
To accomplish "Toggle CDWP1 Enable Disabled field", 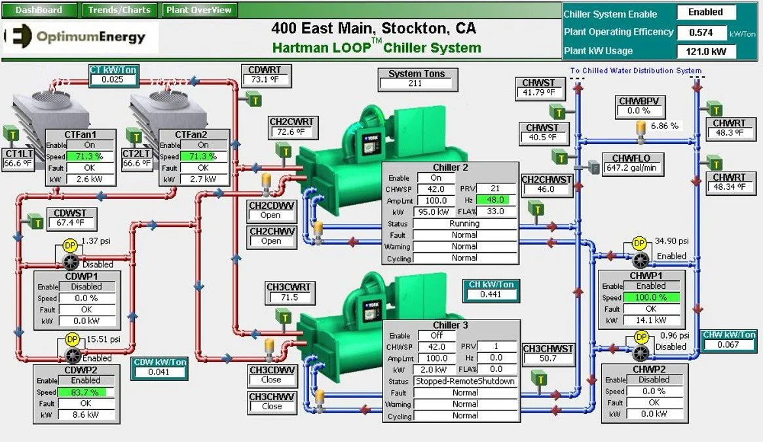I will [x=86, y=287].
